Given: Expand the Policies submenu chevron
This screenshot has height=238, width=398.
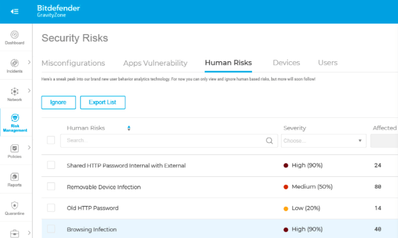Looking at the screenshot, I should [x=29, y=148].
